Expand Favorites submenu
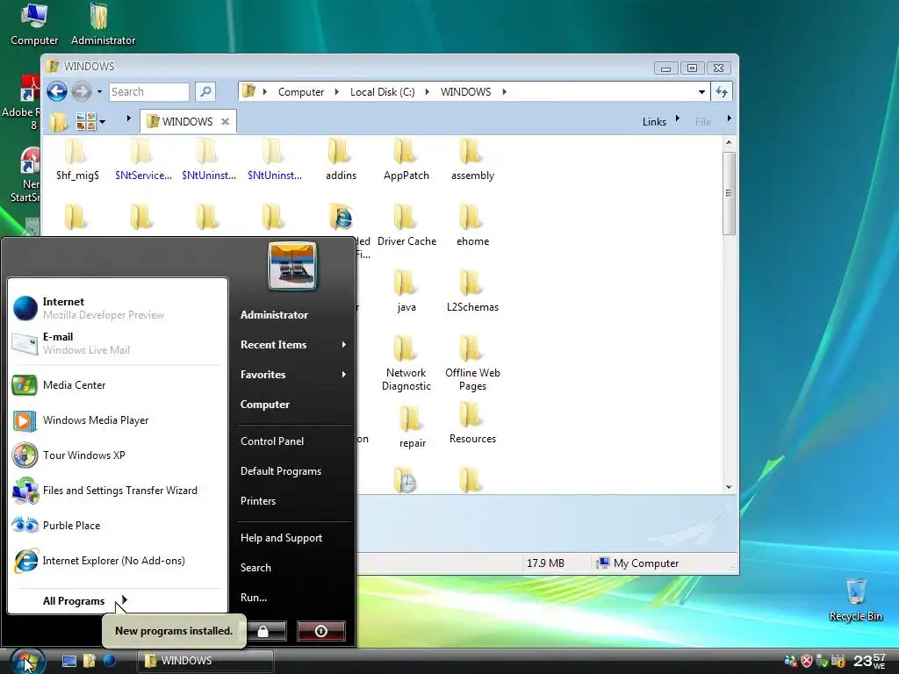Image resolution: width=899 pixels, height=674 pixels. click(x=292, y=374)
